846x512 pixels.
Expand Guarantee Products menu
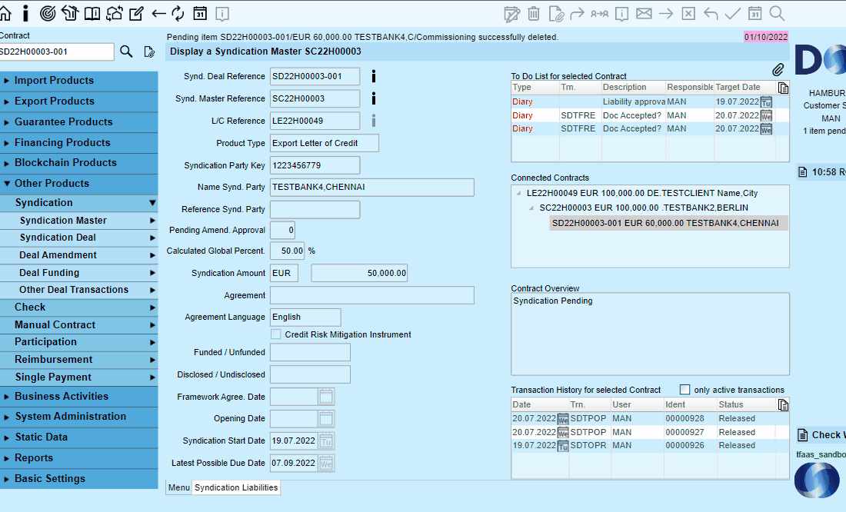coord(78,122)
